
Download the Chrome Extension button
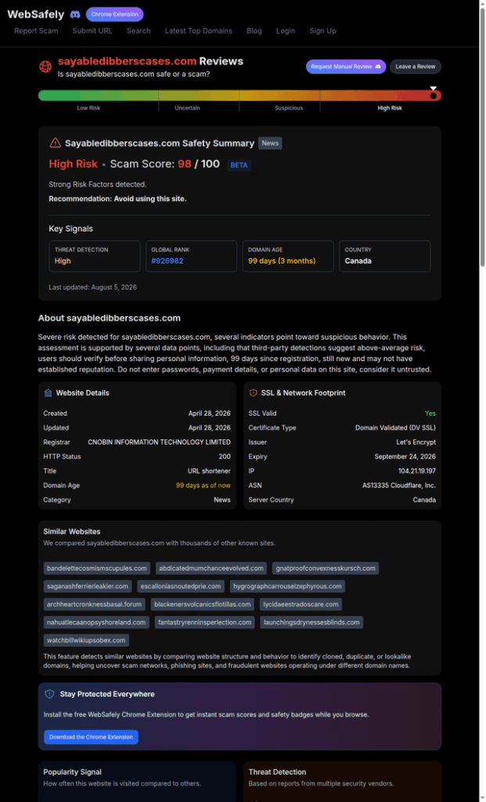click(91, 737)
